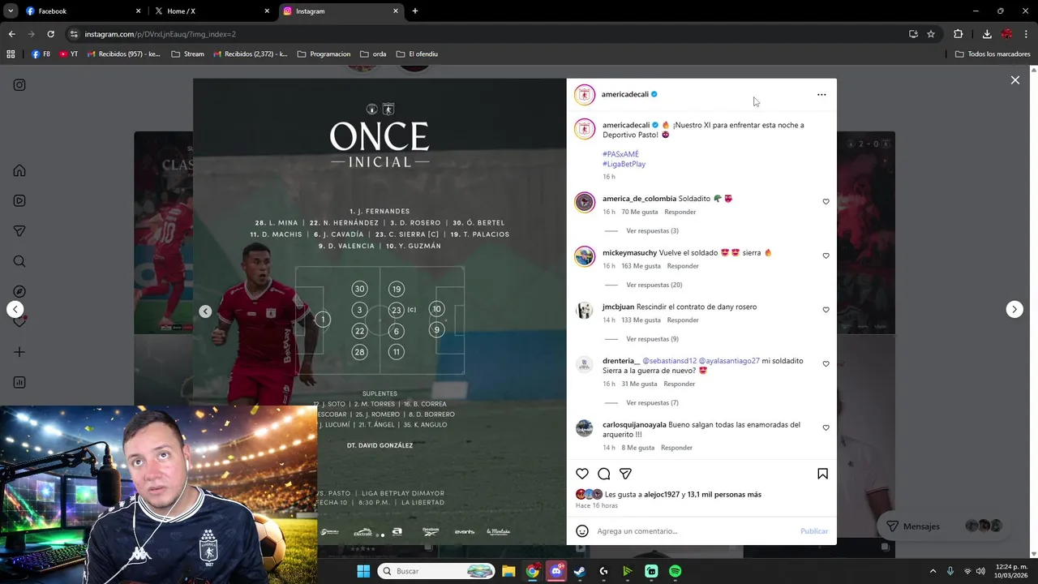Open El ofendiu bookmarks folder
The image size is (1038, 584).
417,54
